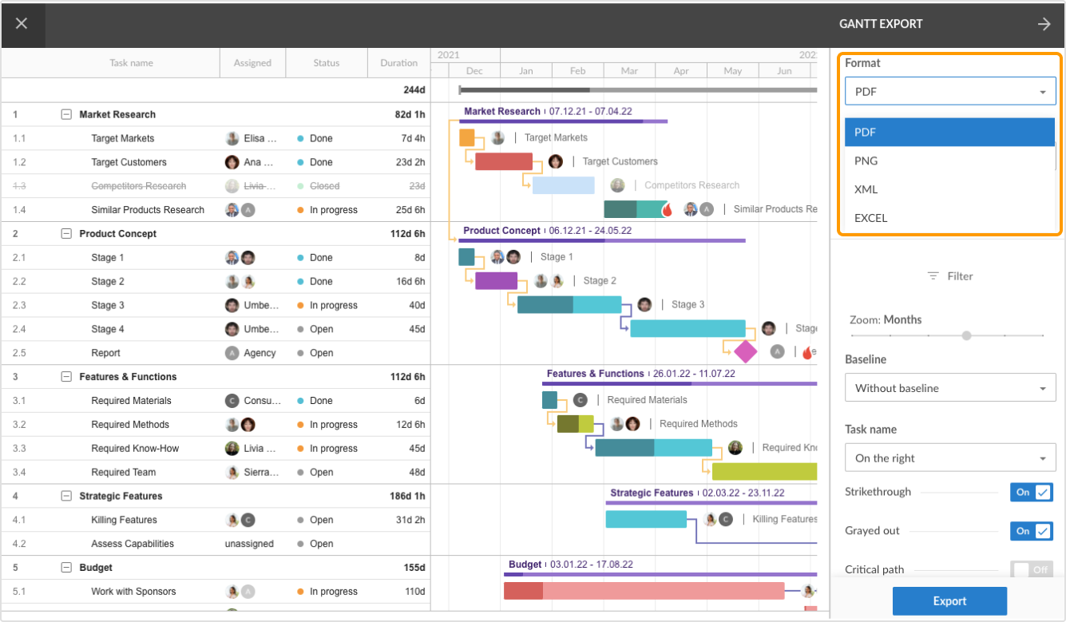
Task: Click the flame priority icon on Similar Products Research bar
Action: click(668, 210)
